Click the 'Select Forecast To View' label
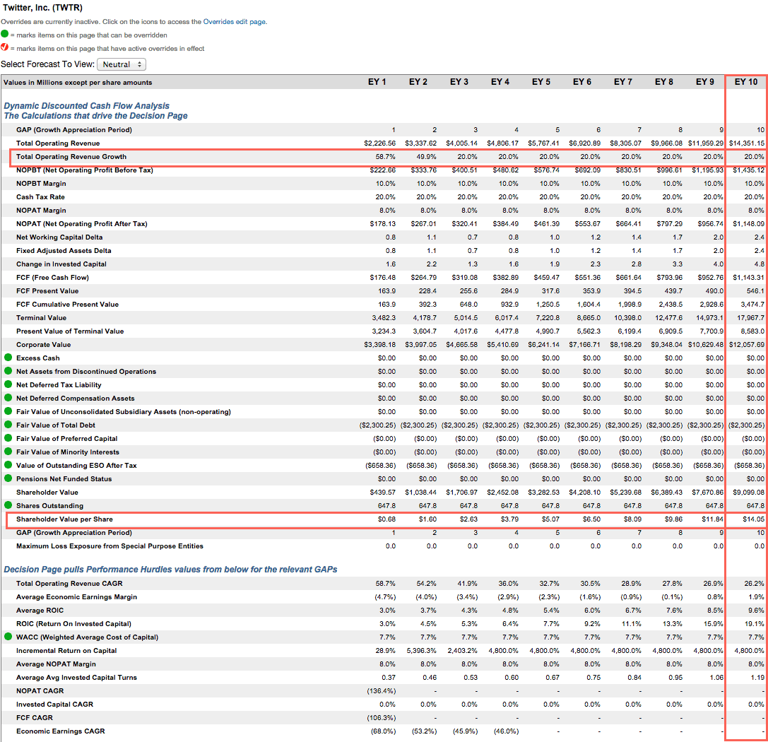The width and height of the screenshot is (768, 742). coord(47,64)
